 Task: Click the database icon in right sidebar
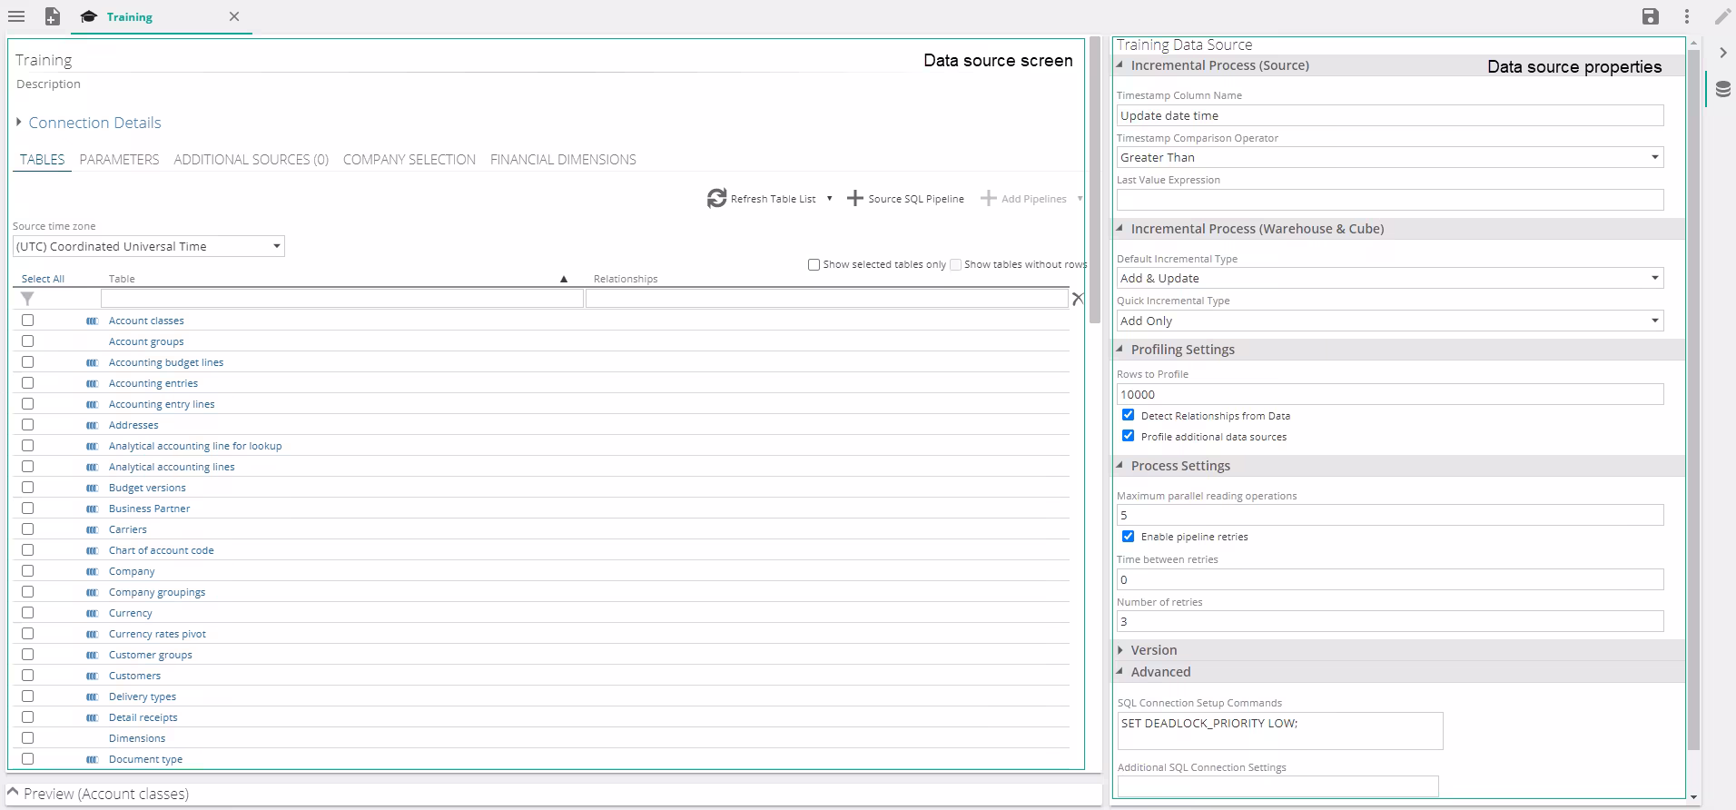click(1722, 90)
